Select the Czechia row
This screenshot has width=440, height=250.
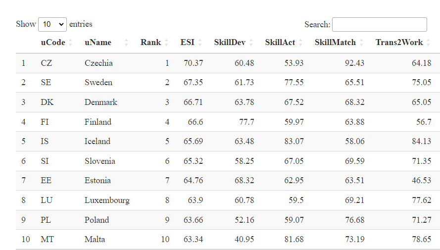tap(228, 63)
